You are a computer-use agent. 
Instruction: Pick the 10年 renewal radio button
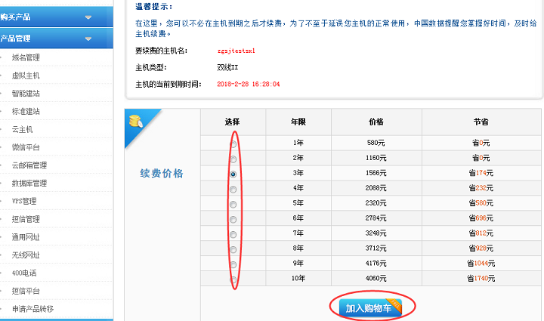click(x=233, y=279)
